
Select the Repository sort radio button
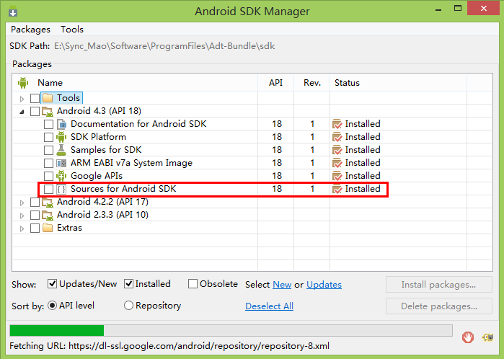(128, 306)
